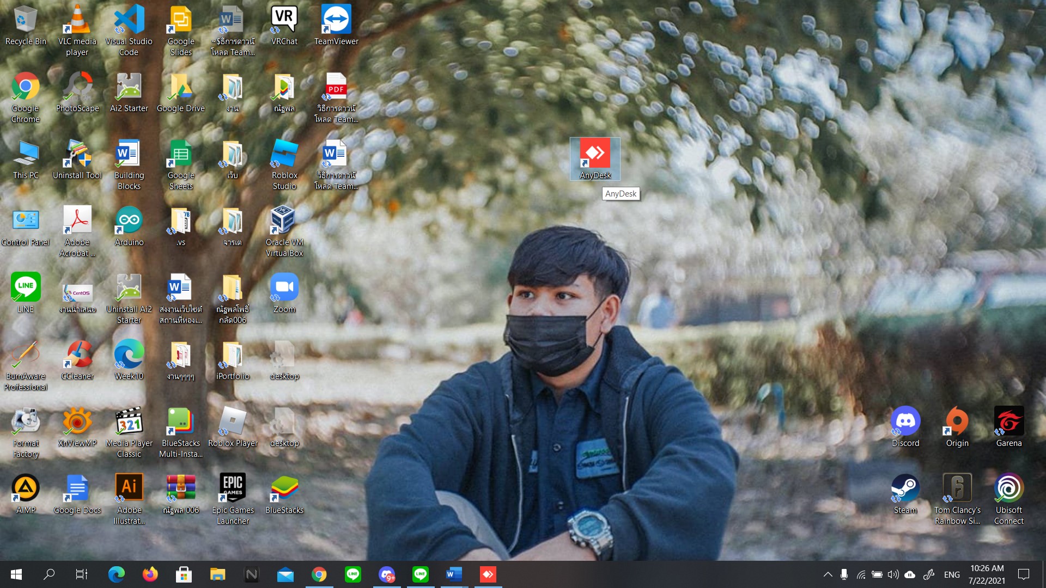
Task: Select the Discord desktop icon
Action: (x=905, y=427)
